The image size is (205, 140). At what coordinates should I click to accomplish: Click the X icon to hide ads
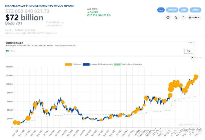192,58
